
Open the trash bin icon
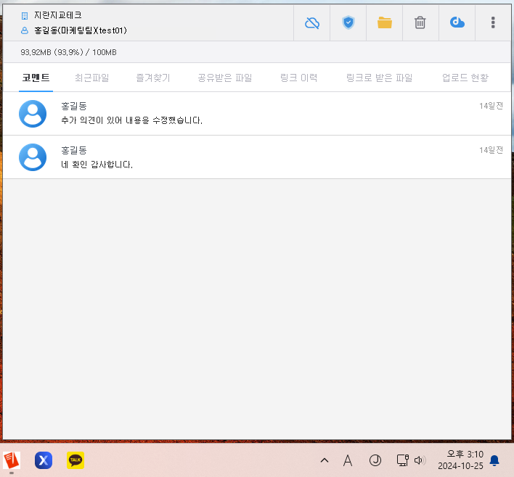420,22
